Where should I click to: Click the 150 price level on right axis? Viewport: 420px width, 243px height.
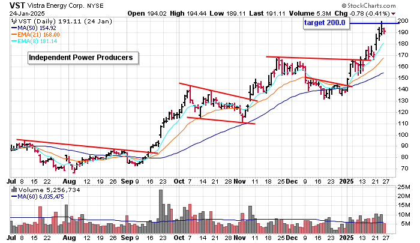[403, 77]
